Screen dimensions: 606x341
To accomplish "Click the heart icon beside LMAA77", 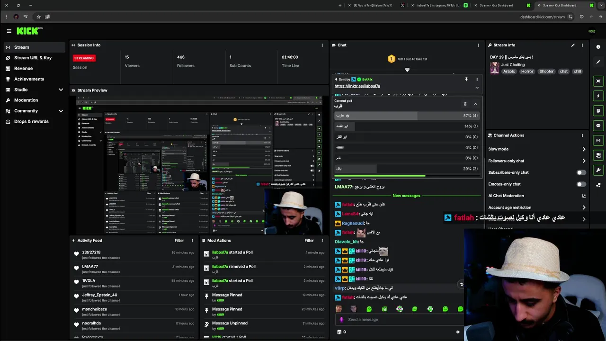I will tap(76, 269).
